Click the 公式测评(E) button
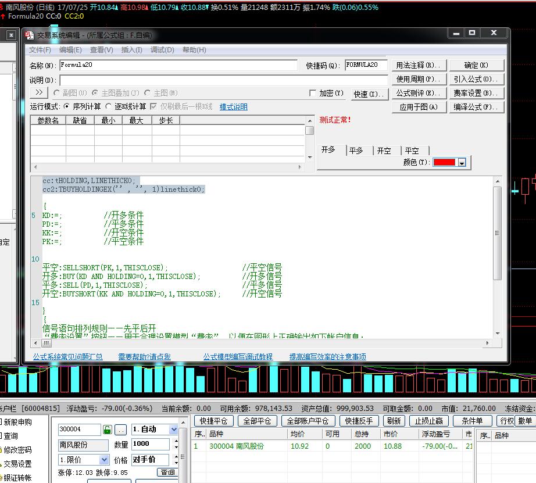The width and height of the screenshot is (536, 483). [x=419, y=93]
